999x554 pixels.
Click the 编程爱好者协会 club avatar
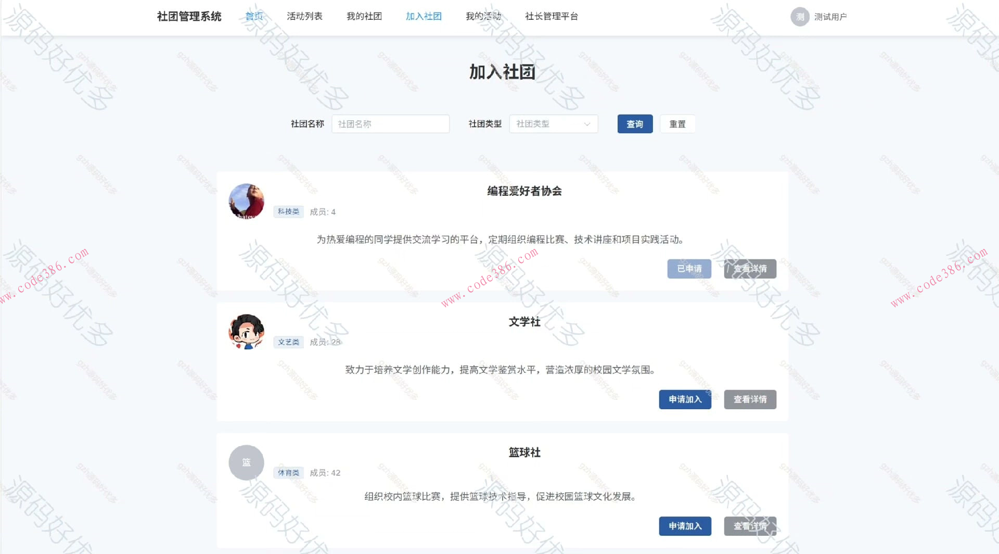click(246, 202)
